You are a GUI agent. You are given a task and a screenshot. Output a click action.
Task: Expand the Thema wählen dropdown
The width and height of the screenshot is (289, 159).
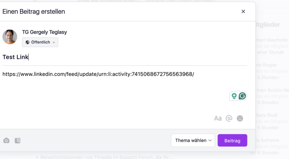pyautogui.click(x=193, y=141)
